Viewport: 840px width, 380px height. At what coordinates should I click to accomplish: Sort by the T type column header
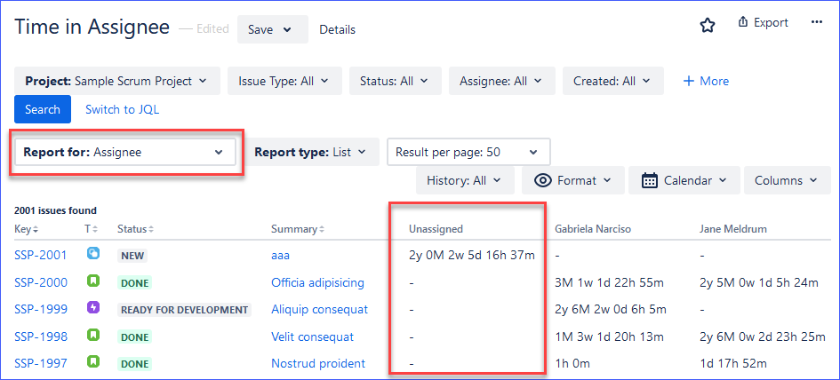[x=91, y=229]
